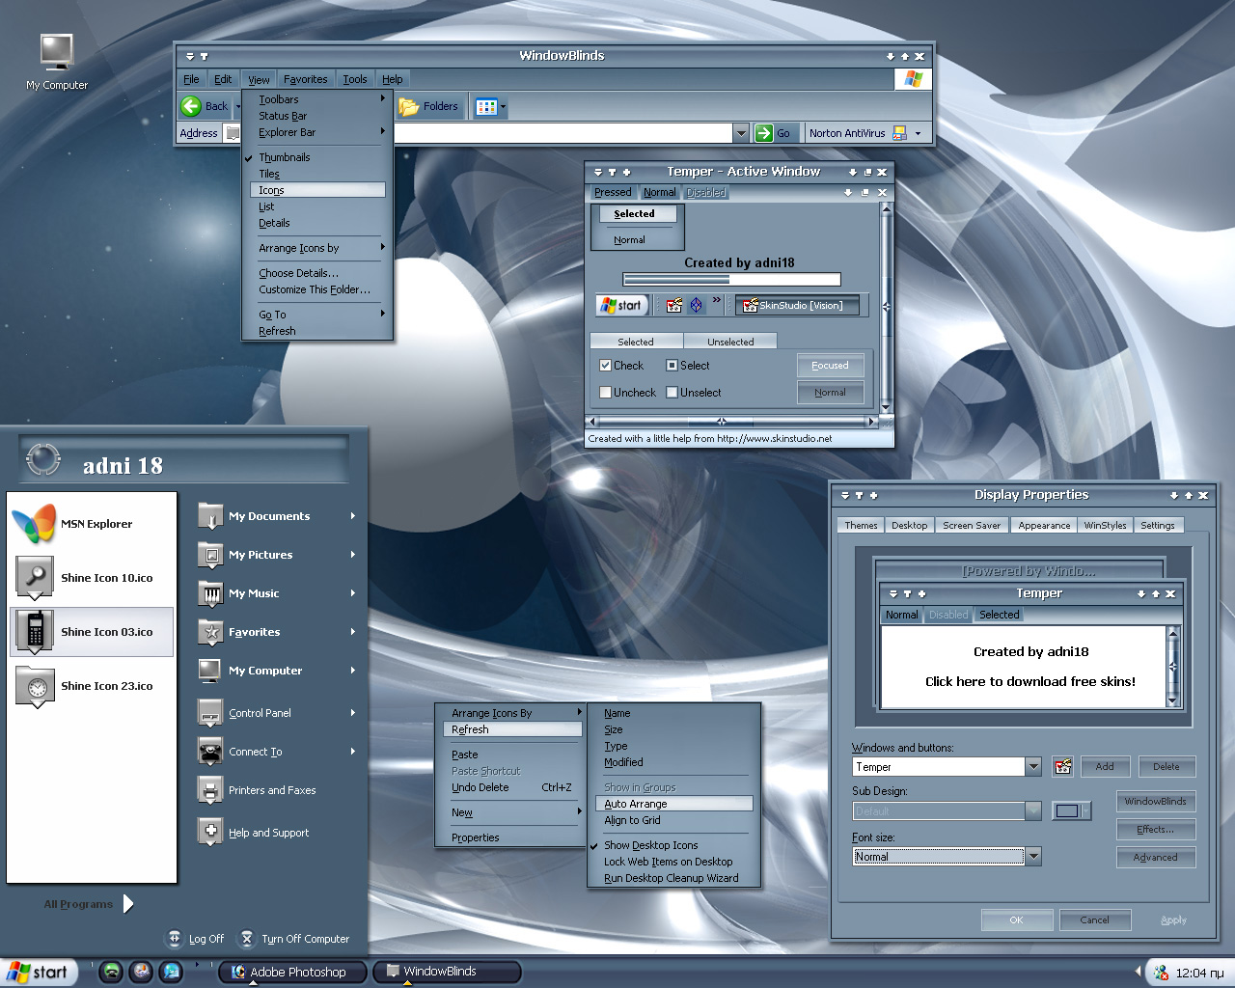The height and width of the screenshot is (988, 1235).
Task: Click Turn Off Computer icon
Action: click(247, 938)
